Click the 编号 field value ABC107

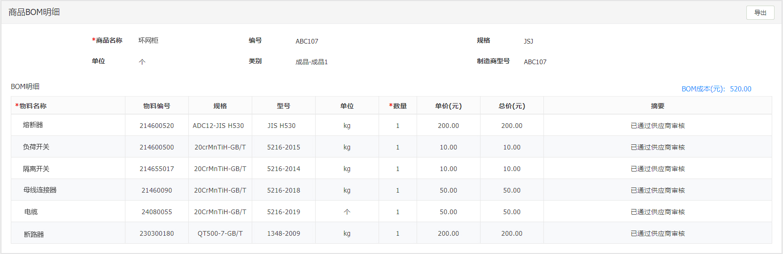307,41
